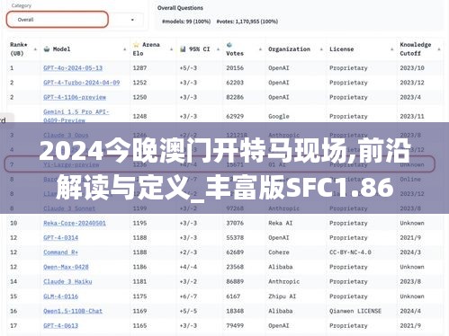Open the Category dropdown showing Overall
The width and height of the screenshot is (449, 336).
(75, 20)
